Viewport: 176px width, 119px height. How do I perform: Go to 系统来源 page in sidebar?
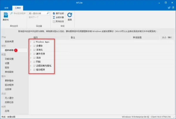tap(9, 42)
